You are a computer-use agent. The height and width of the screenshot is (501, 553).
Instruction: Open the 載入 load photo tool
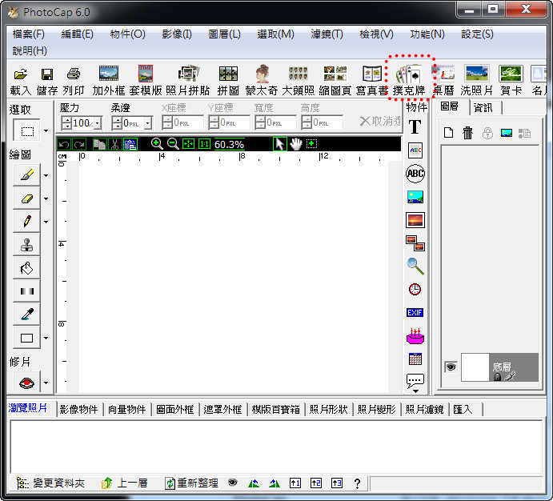coord(21,80)
